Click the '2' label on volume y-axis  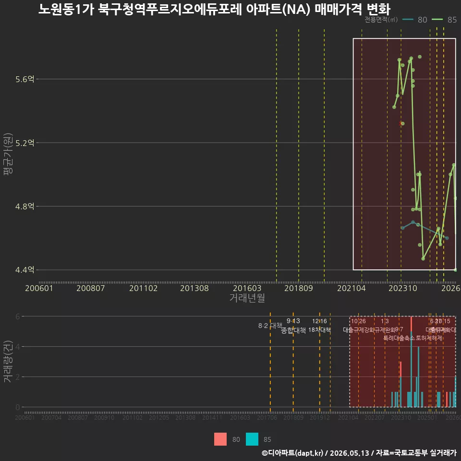coord(18,377)
